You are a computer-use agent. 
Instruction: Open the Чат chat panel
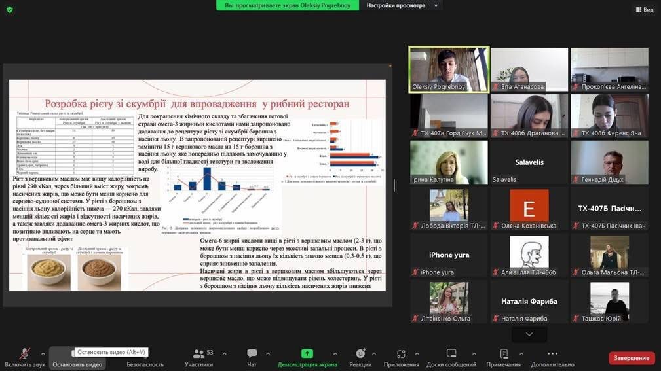(x=252, y=358)
